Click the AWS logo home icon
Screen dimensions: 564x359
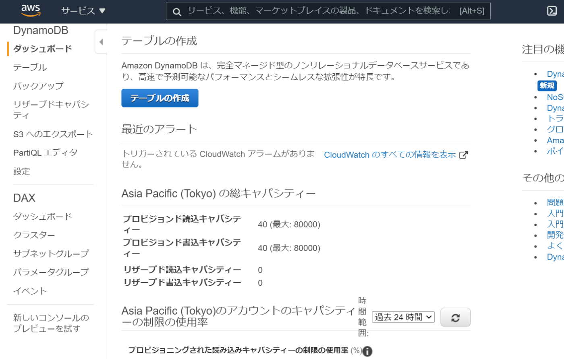[31, 10]
